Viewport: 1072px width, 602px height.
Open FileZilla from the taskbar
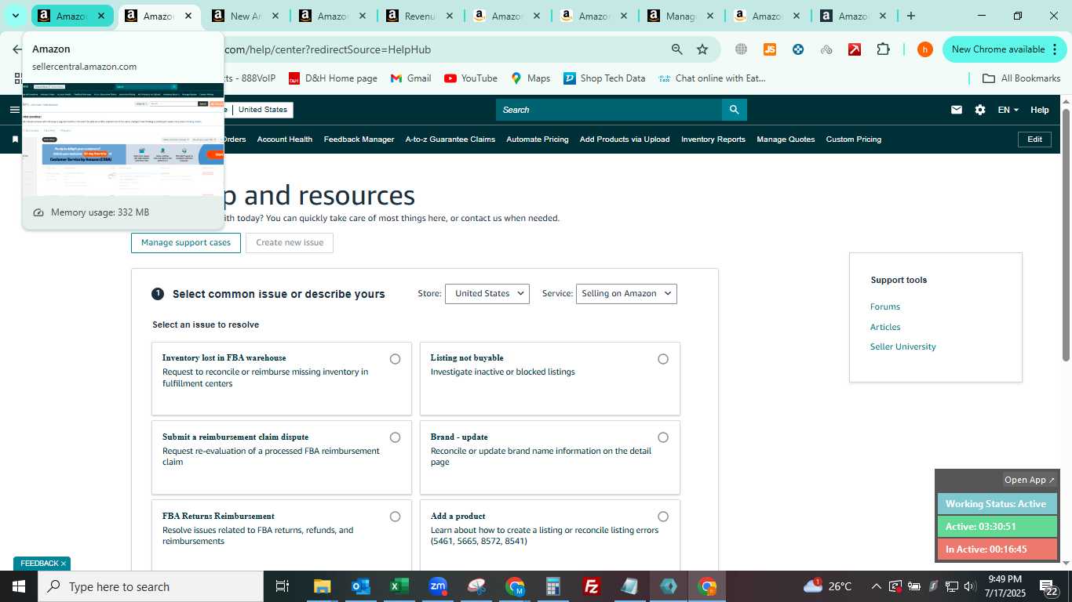(592, 586)
